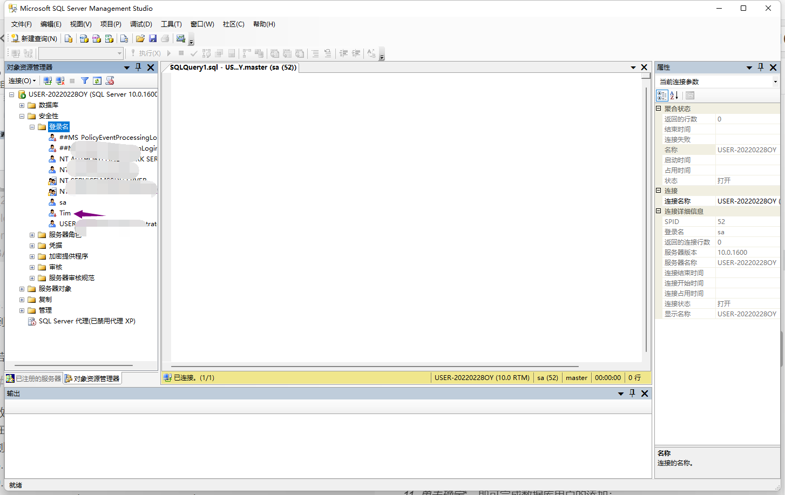Screen dimensions: 785x495
Task: Close the SQLQuery1.sql query tab
Action: tap(644, 67)
